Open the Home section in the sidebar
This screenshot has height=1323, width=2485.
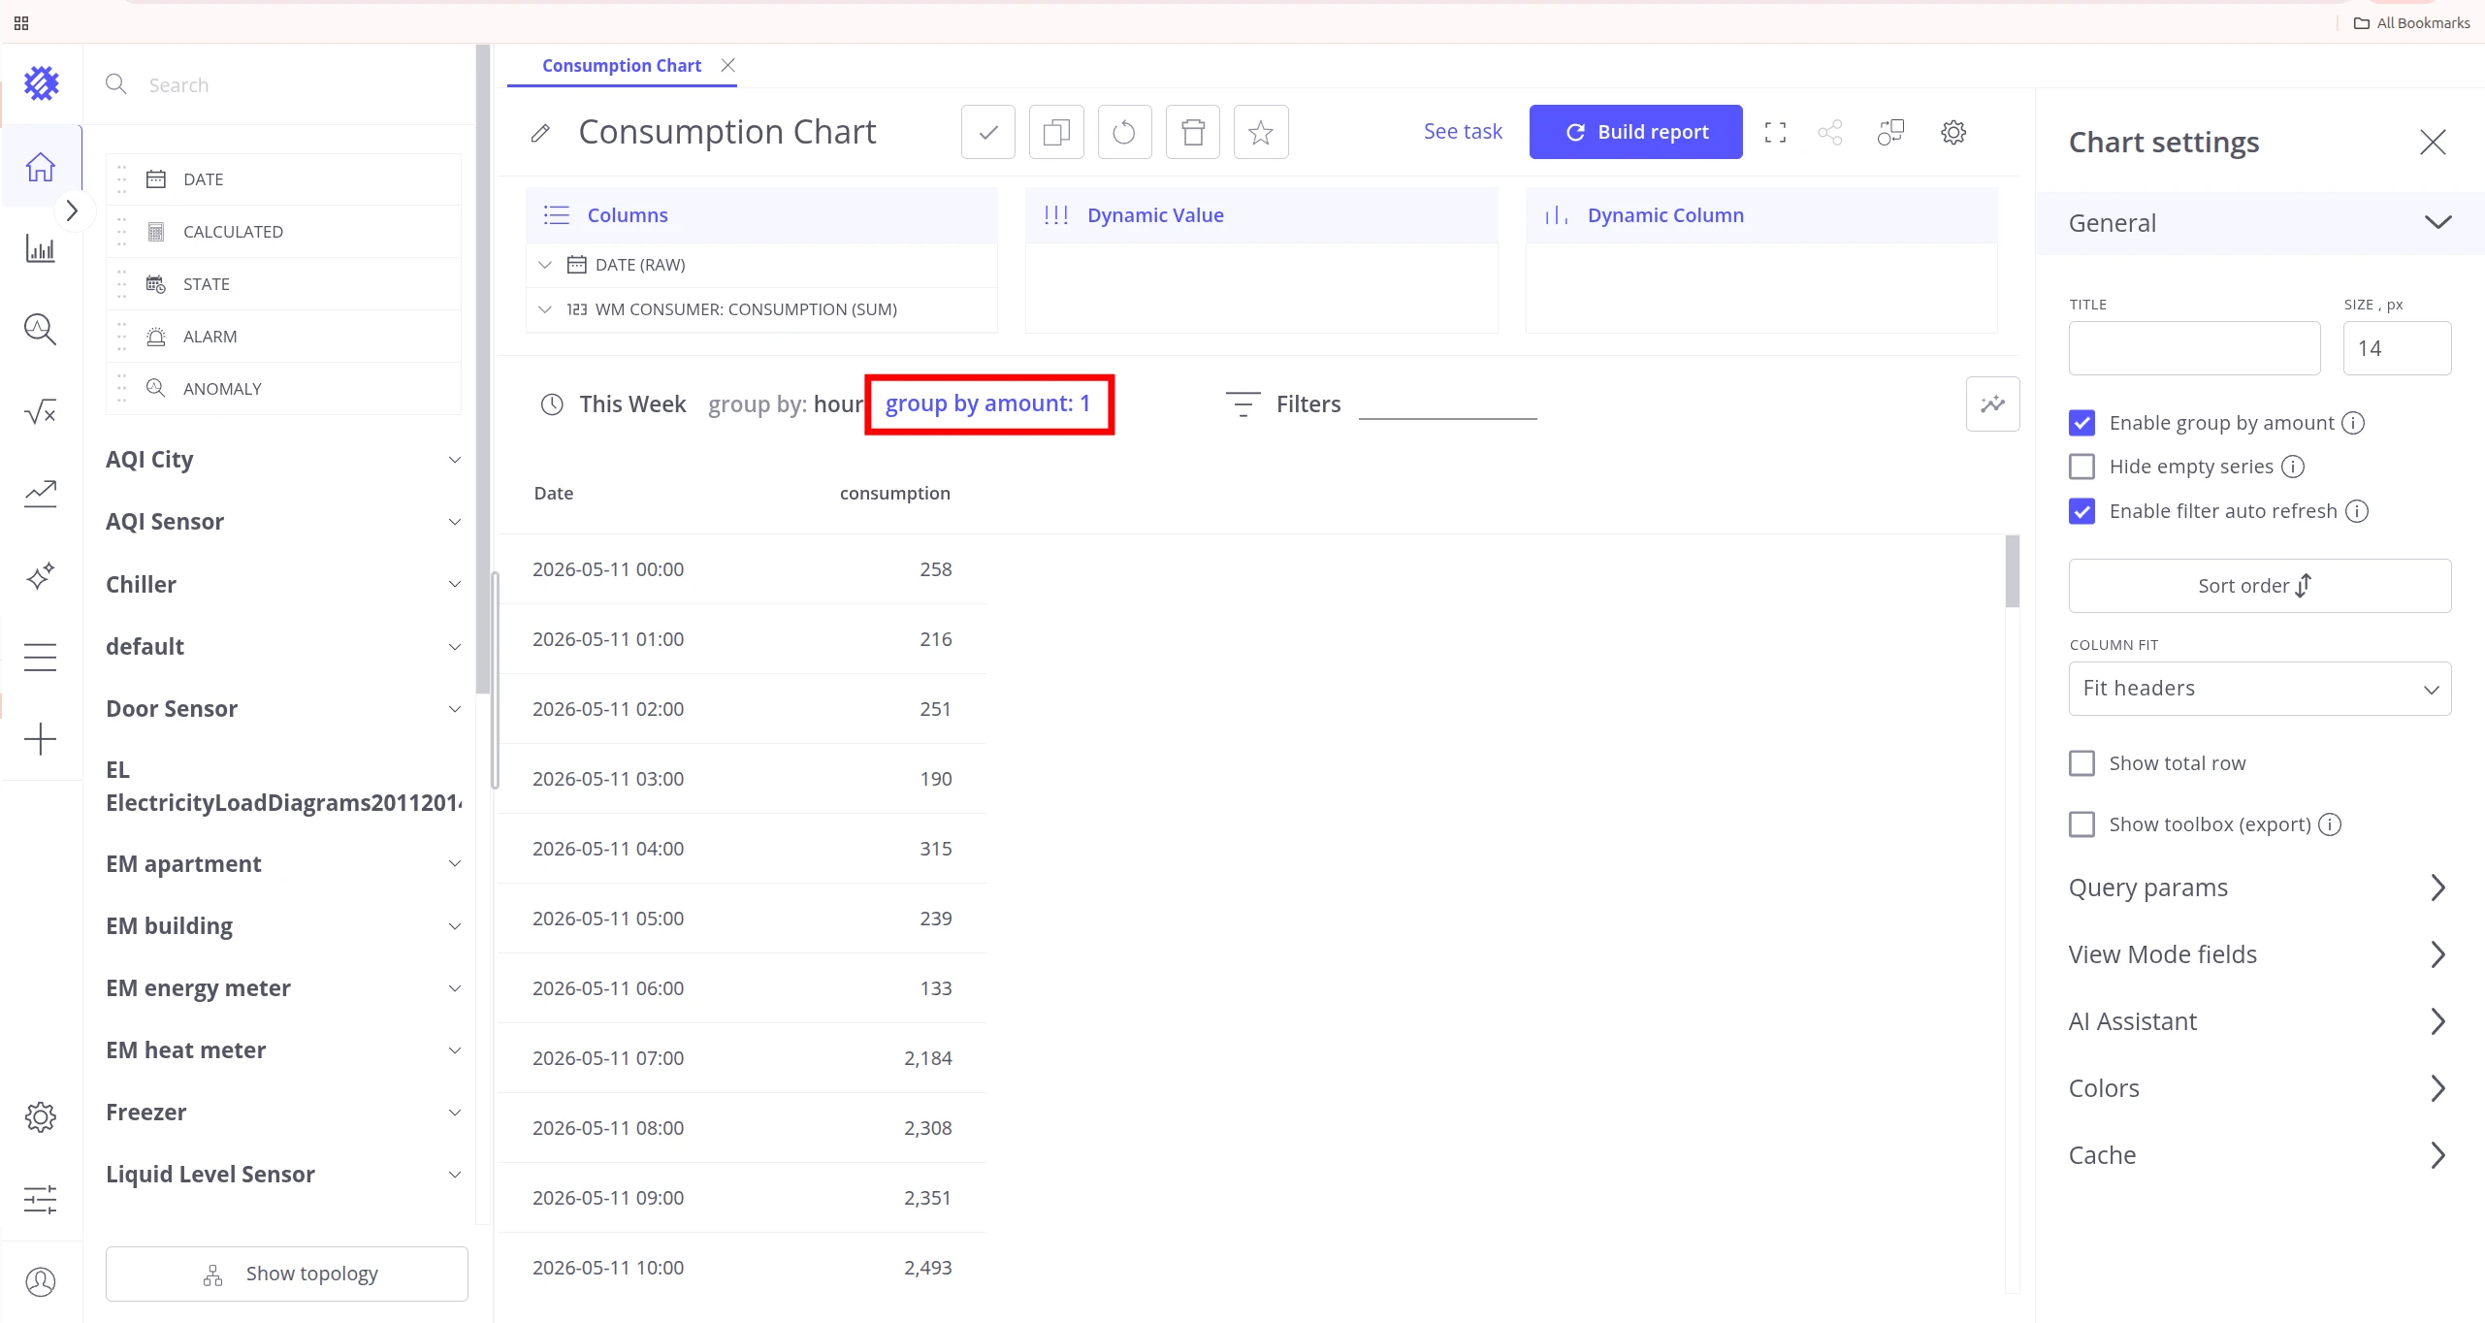click(x=40, y=167)
